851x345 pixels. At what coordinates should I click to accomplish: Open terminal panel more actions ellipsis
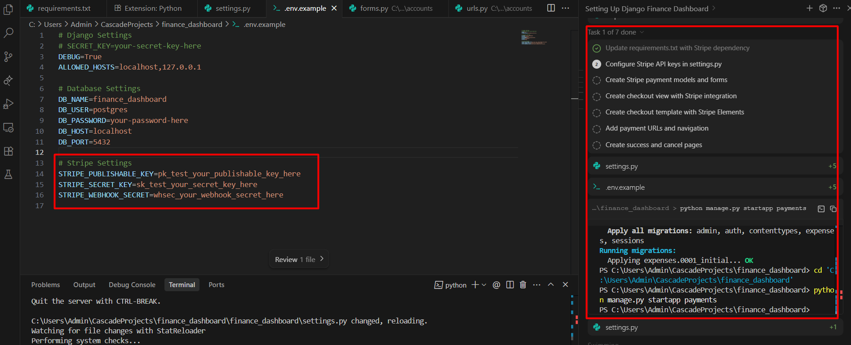(537, 285)
